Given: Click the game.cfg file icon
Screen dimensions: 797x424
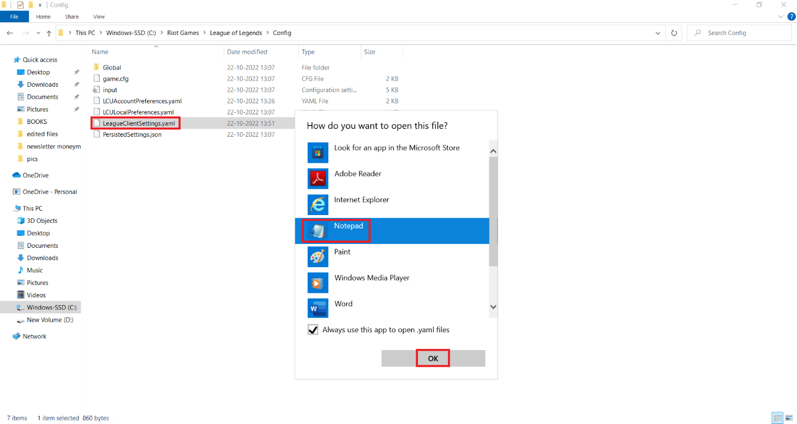Looking at the screenshot, I should click(96, 78).
